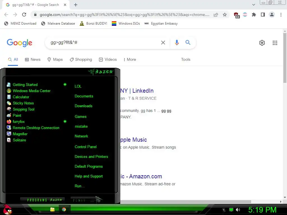Share this page via the share icon
287x215 pixels.
tap(216, 15)
